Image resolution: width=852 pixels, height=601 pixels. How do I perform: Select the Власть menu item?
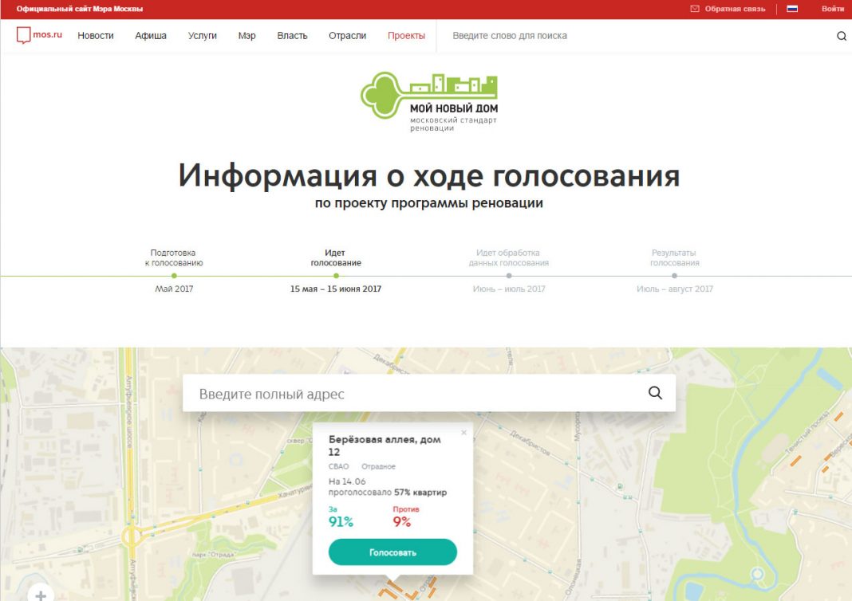(x=292, y=36)
